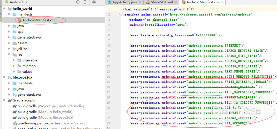This screenshot has height=129, width=277.
Task: Close the ShareSDK.xml tab
Action: (x=176, y=2)
